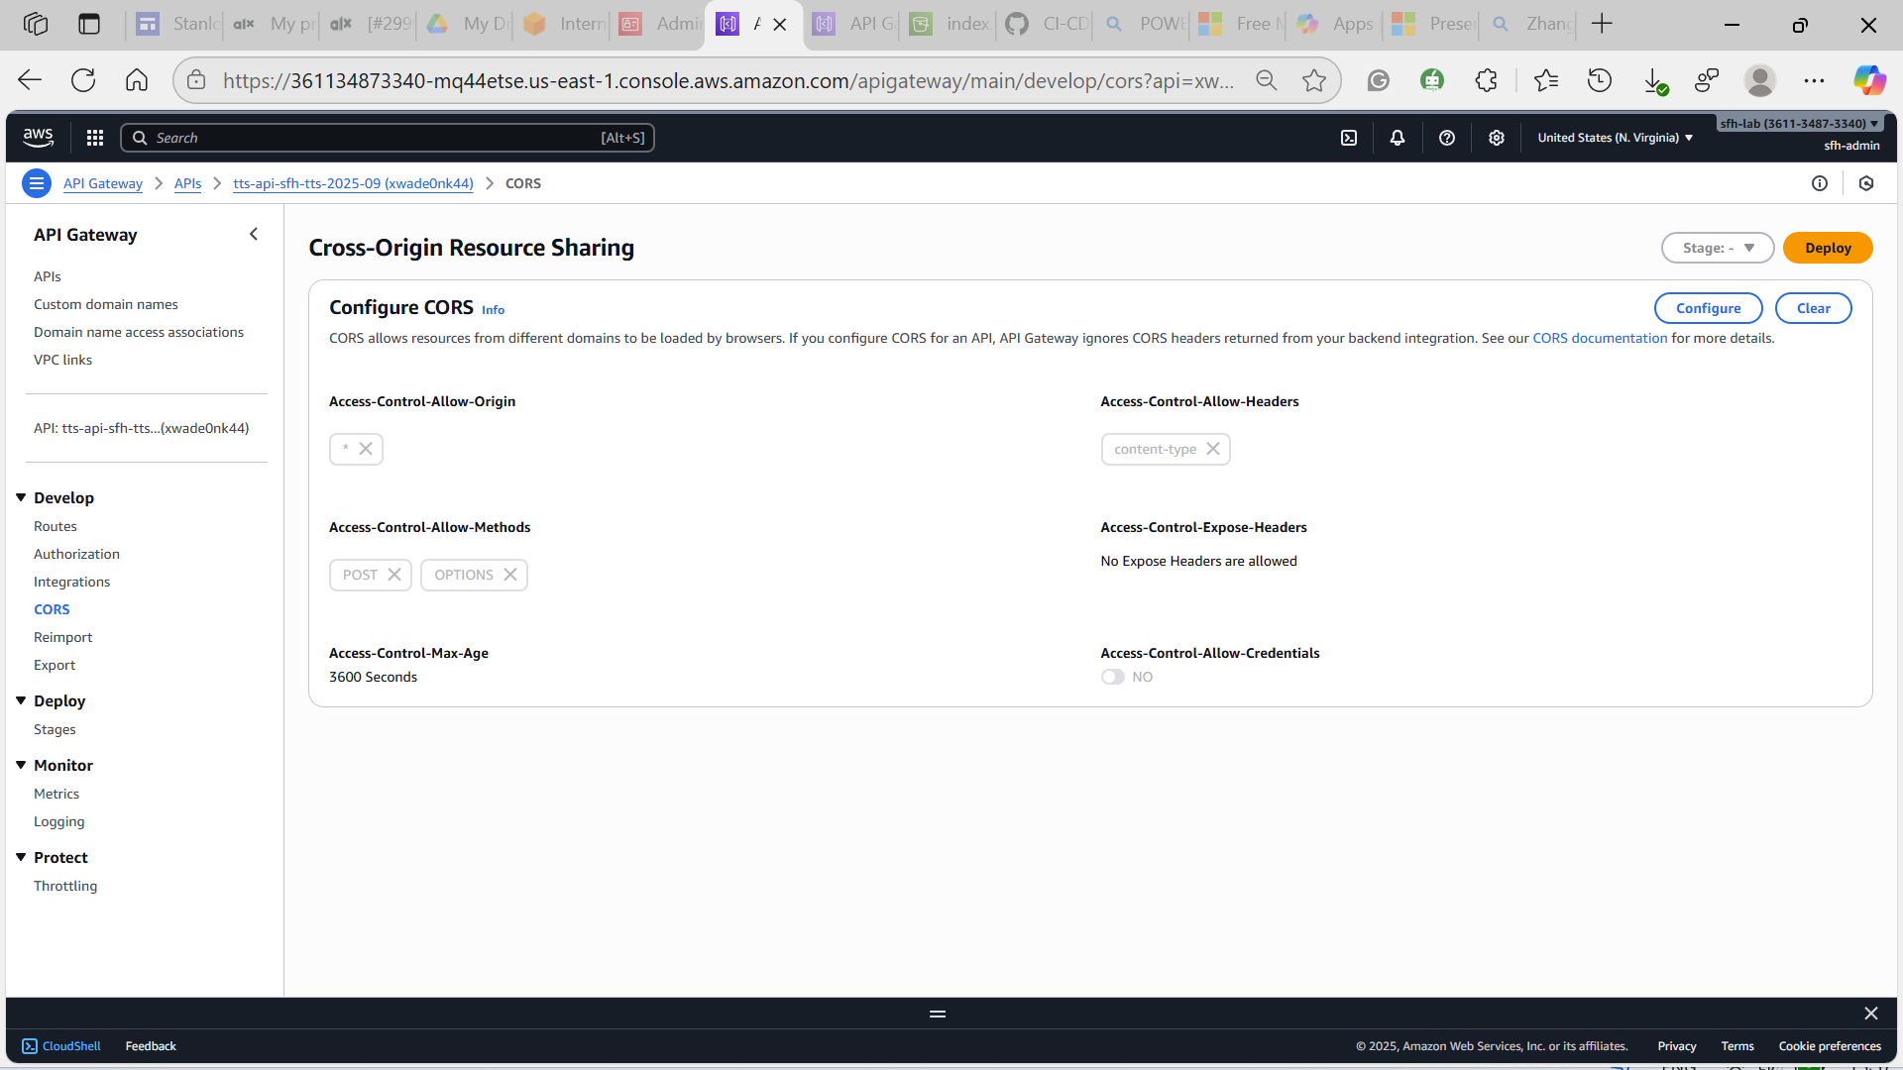Collapse the Monitor section

21,765
